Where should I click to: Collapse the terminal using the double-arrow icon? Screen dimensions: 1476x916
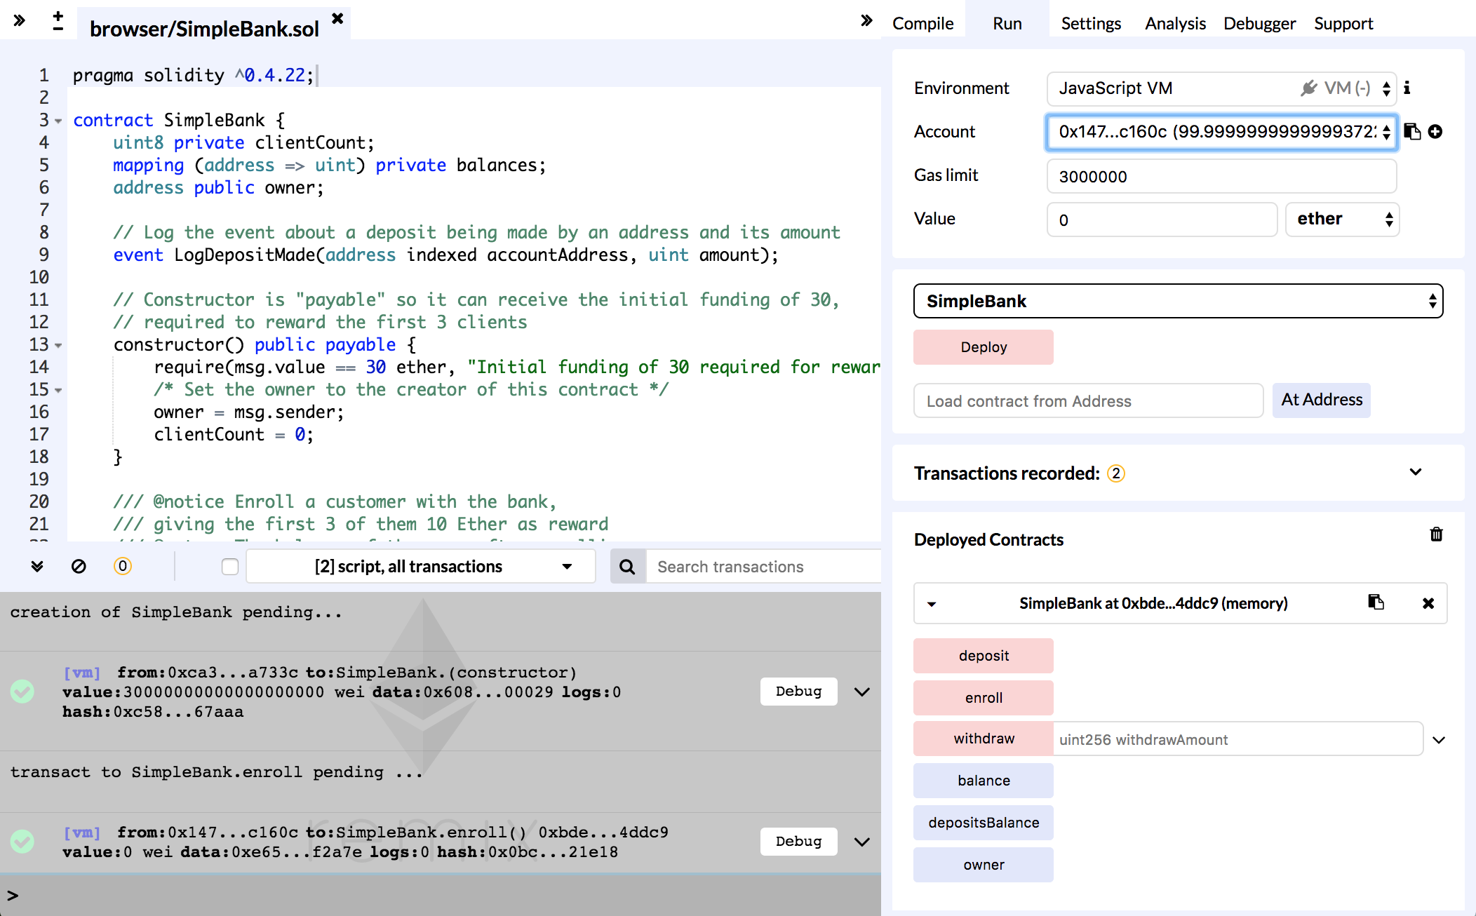37,566
